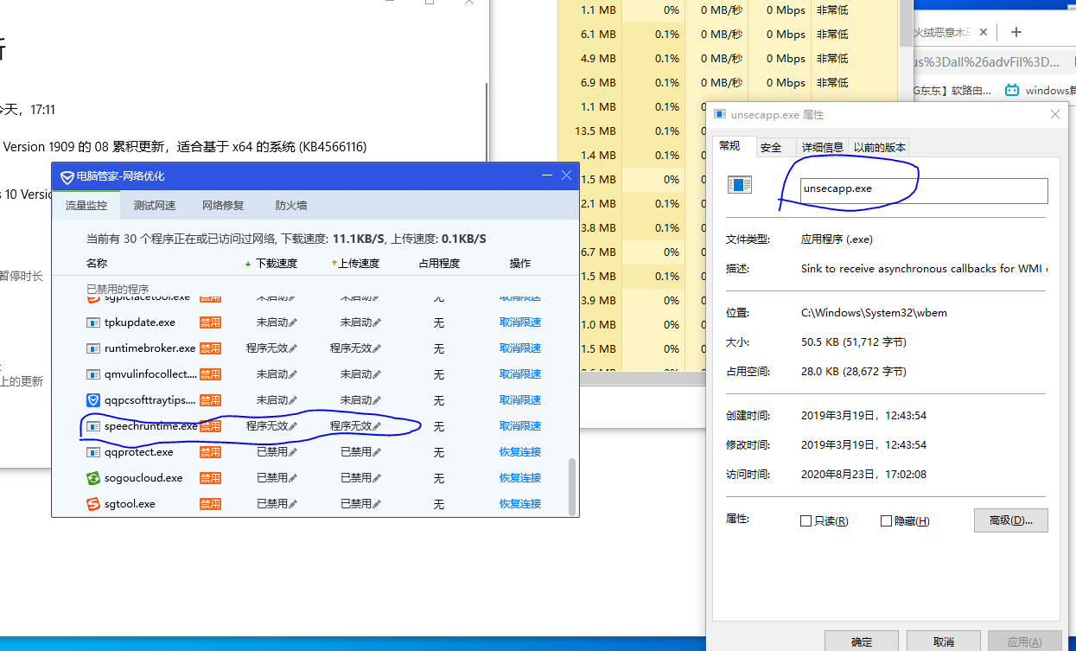
Task: Click 禁用 badge beside tpkupdate.exe
Action: (210, 322)
